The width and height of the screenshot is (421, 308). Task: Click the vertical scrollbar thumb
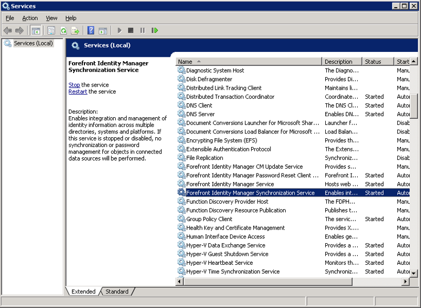(x=414, y=106)
